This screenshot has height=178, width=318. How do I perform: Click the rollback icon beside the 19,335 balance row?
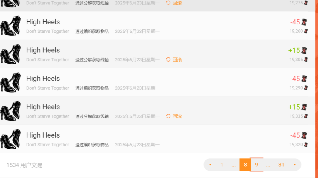pyautogui.click(x=168, y=116)
